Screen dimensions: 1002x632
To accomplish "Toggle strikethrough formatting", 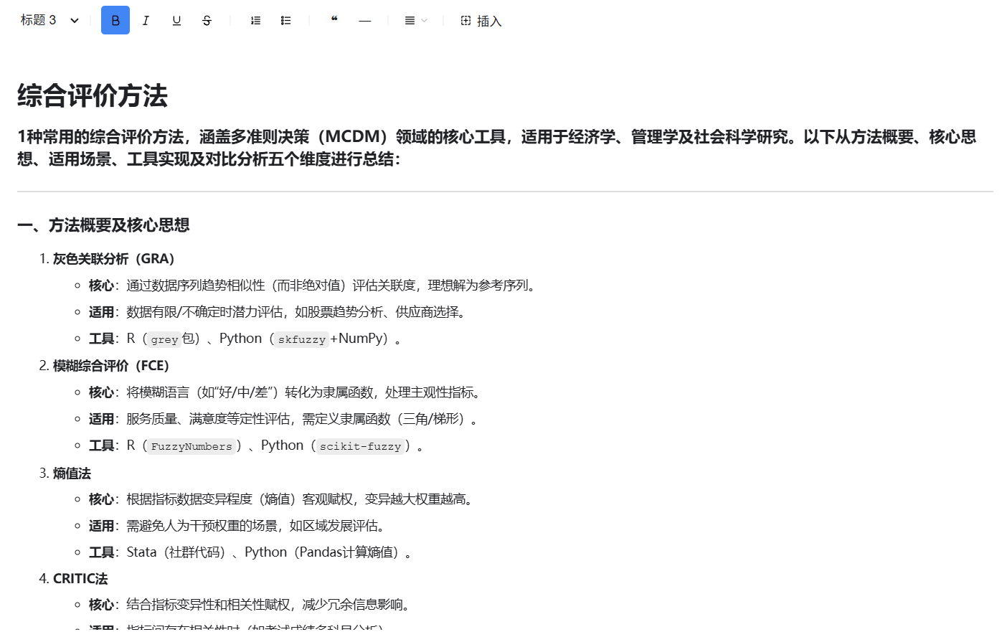I will point(207,20).
